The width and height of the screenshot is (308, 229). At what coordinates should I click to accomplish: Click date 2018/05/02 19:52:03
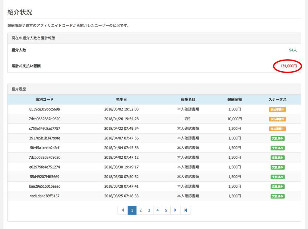[x=121, y=109]
